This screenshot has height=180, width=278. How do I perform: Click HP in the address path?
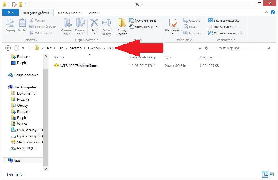(61, 48)
